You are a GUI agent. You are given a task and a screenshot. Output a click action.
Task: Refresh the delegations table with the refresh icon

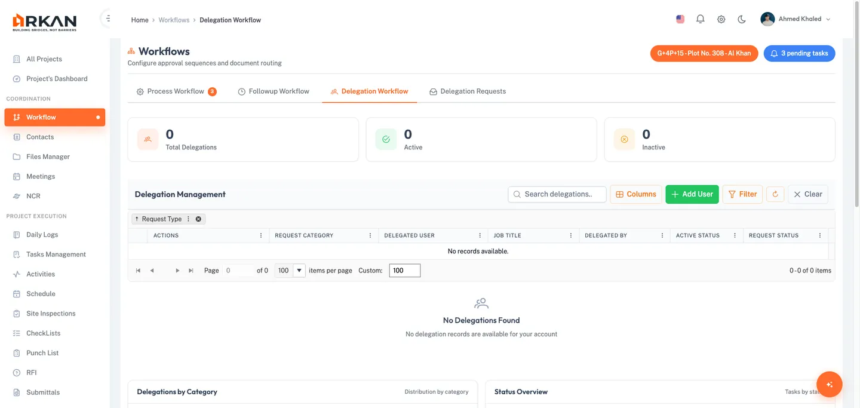[x=775, y=194]
